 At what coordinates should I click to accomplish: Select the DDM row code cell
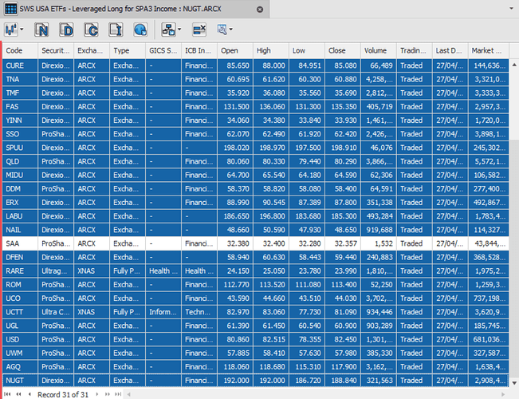pos(20,189)
